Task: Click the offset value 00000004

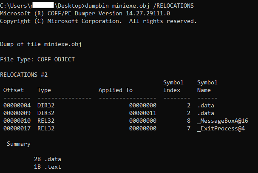Action: (17, 105)
